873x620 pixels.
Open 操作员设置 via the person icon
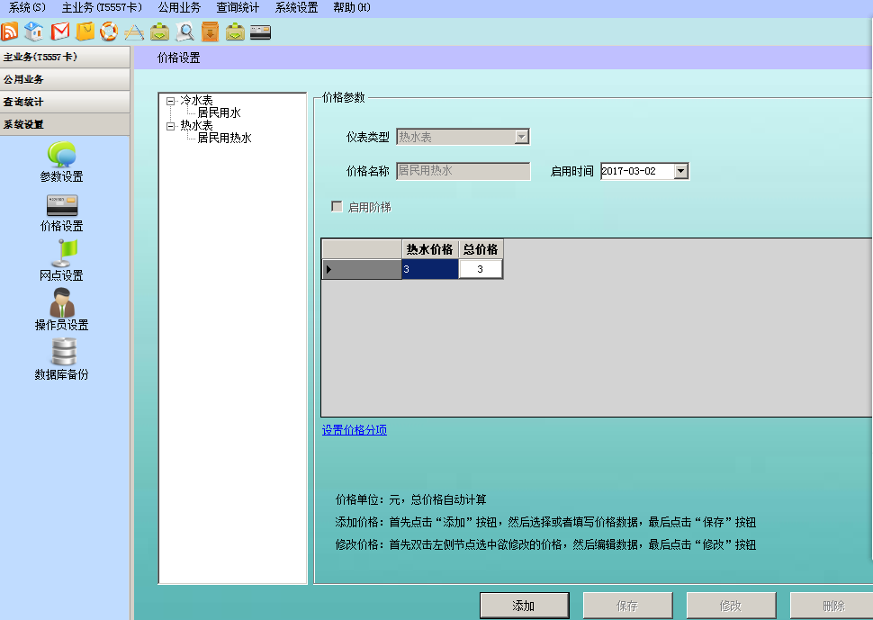click(62, 302)
